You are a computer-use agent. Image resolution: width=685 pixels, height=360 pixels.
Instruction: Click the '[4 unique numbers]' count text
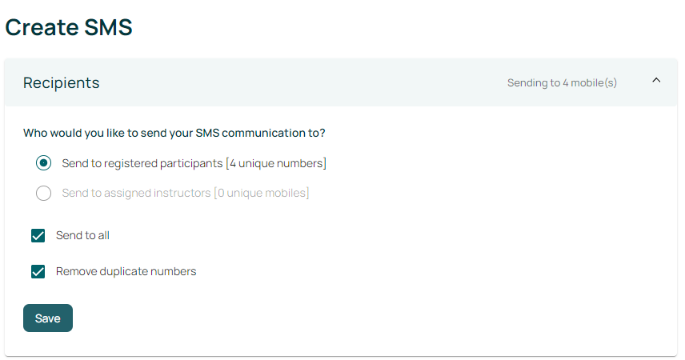coord(276,163)
